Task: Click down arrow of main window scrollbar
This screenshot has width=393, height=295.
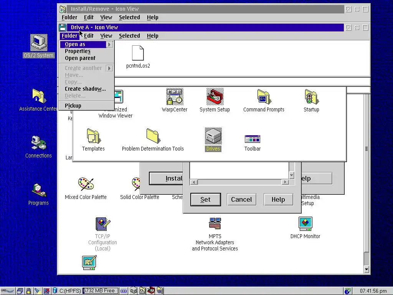Action: click(x=367, y=269)
